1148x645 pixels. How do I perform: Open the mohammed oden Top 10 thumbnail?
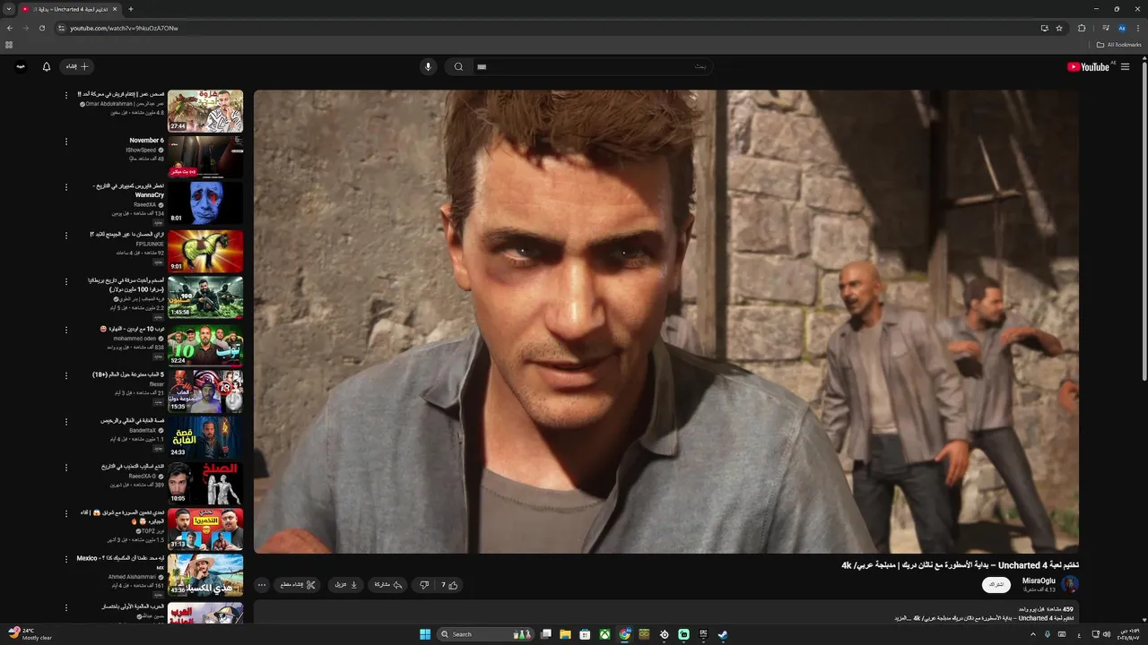tap(205, 345)
